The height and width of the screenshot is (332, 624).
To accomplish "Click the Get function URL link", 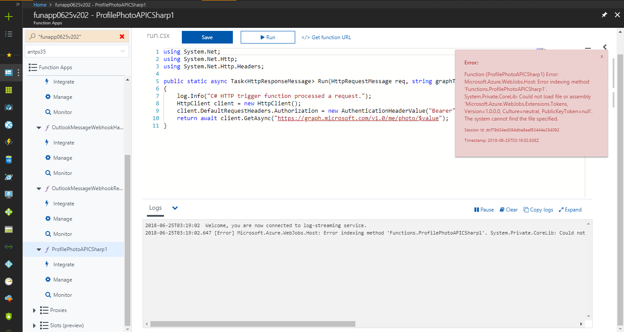I will (326, 37).
